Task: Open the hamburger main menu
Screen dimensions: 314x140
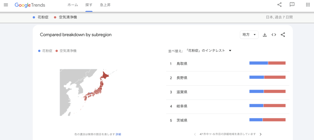Action: click(6, 5)
